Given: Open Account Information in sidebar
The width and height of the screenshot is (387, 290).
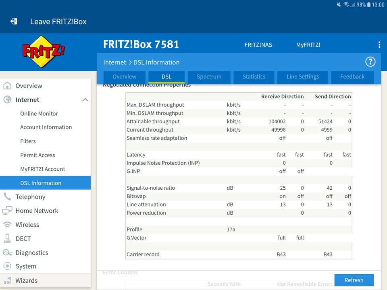Looking at the screenshot, I should click(46, 127).
